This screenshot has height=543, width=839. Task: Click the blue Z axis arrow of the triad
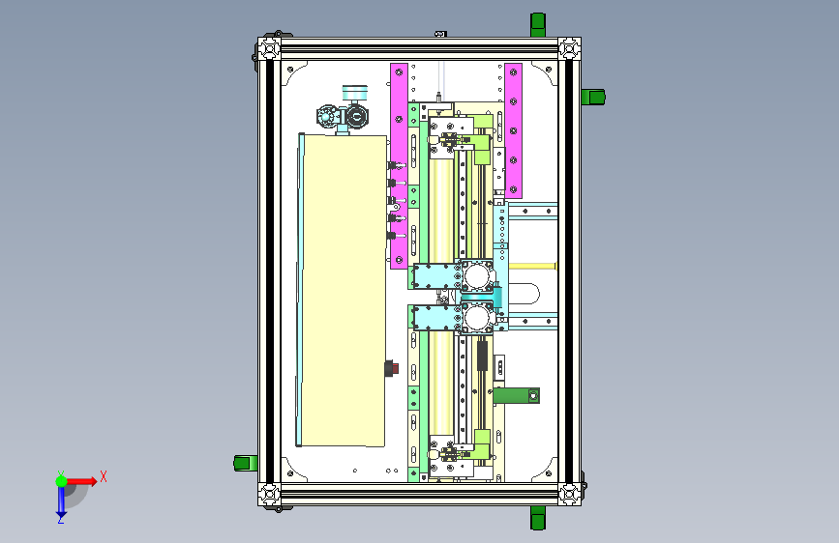point(61,501)
